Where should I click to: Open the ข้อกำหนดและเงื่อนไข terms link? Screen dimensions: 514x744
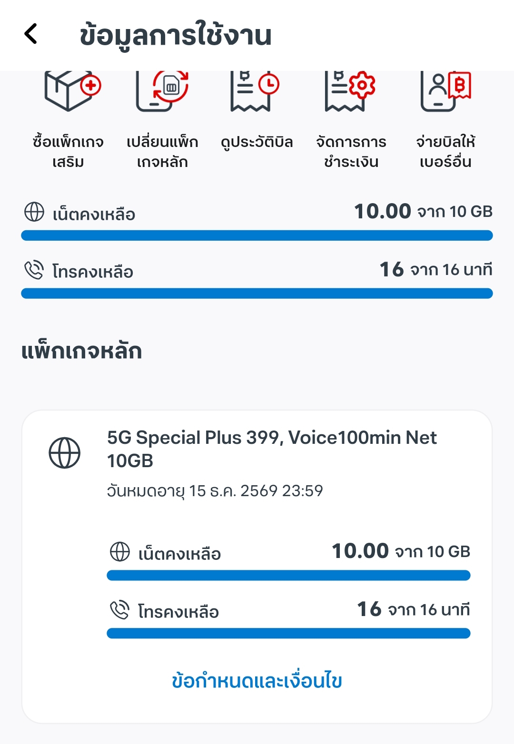click(x=257, y=681)
